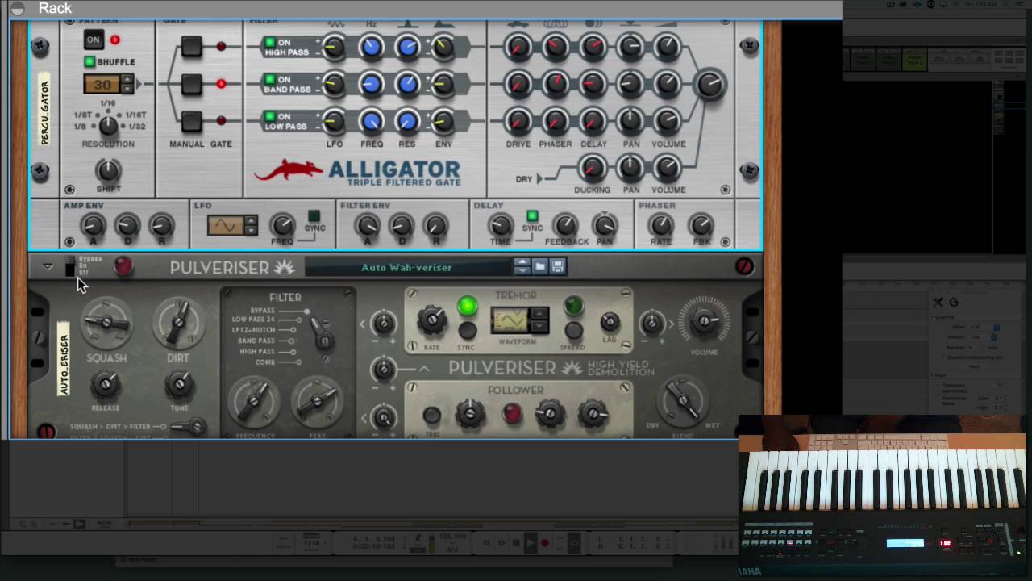The image size is (1032, 581).
Task: Step Pulveriser Tremor waveform up arrow
Action: (x=539, y=315)
